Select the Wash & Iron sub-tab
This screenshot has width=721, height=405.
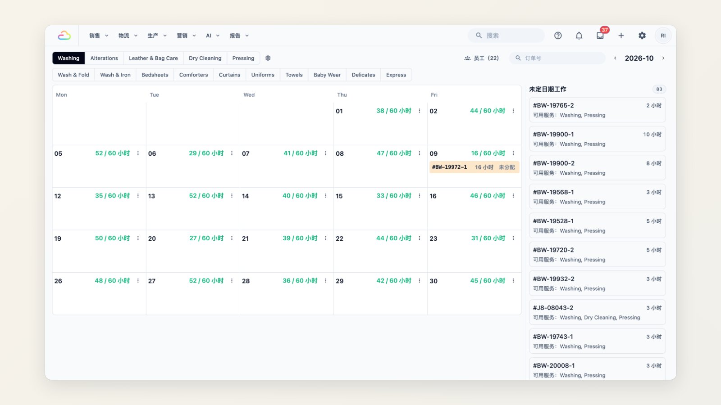click(x=115, y=75)
